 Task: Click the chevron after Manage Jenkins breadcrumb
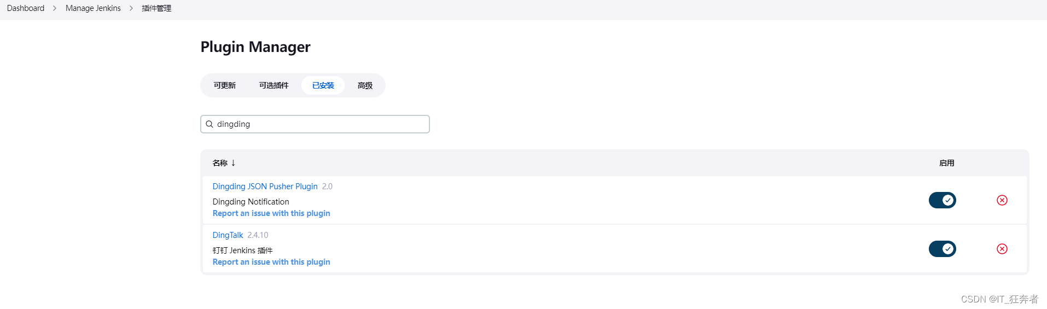click(131, 8)
